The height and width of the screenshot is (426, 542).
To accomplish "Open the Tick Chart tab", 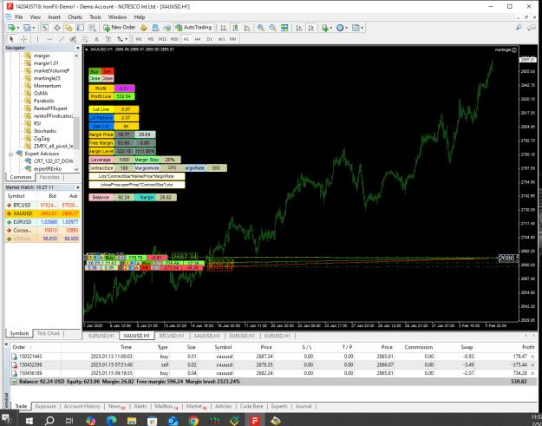I will (48, 333).
